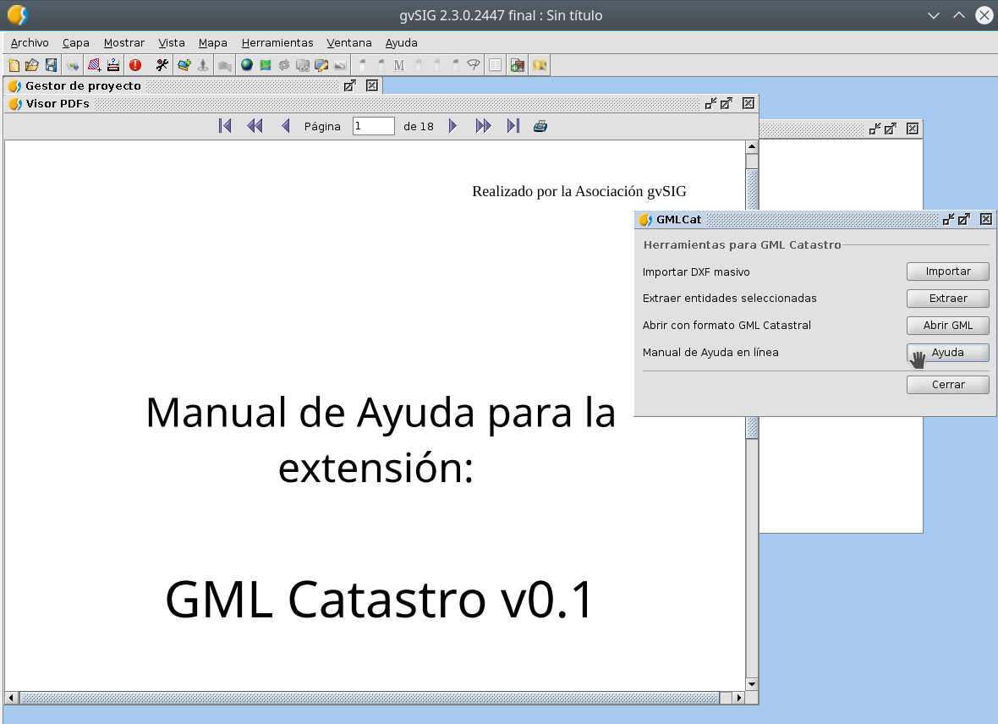Skip forward several pages with double arrow
The width and height of the screenshot is (998, 724).
point(483,126)
